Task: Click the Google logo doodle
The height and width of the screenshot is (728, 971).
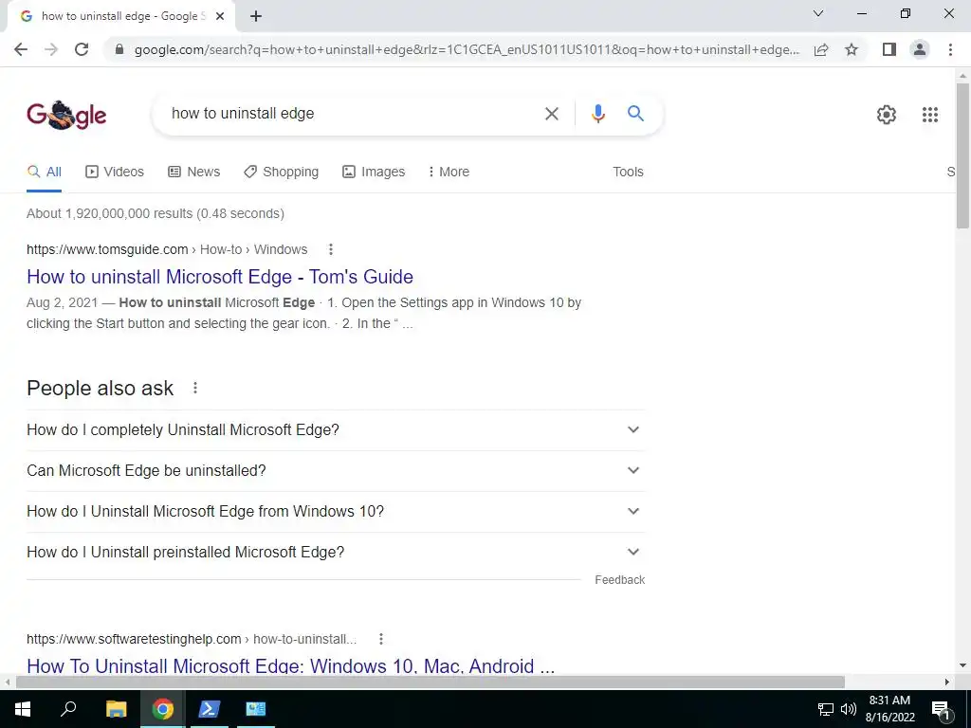Action: (66, 115)
